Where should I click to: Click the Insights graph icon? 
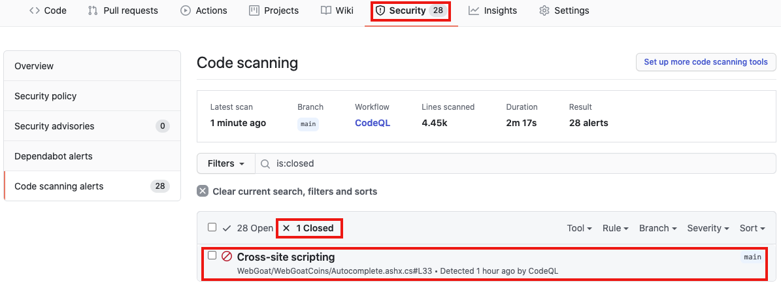pyautogui.click(x=474, y=10)
